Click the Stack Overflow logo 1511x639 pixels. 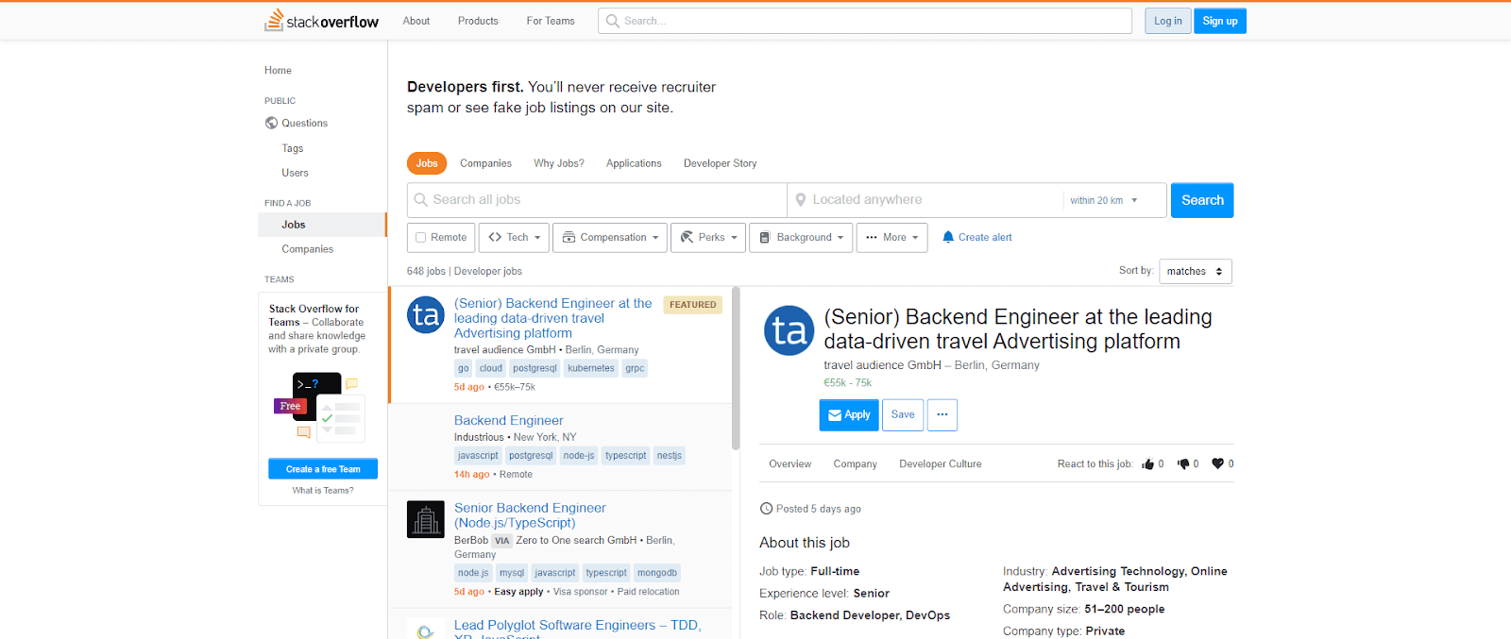coord(321,21)
